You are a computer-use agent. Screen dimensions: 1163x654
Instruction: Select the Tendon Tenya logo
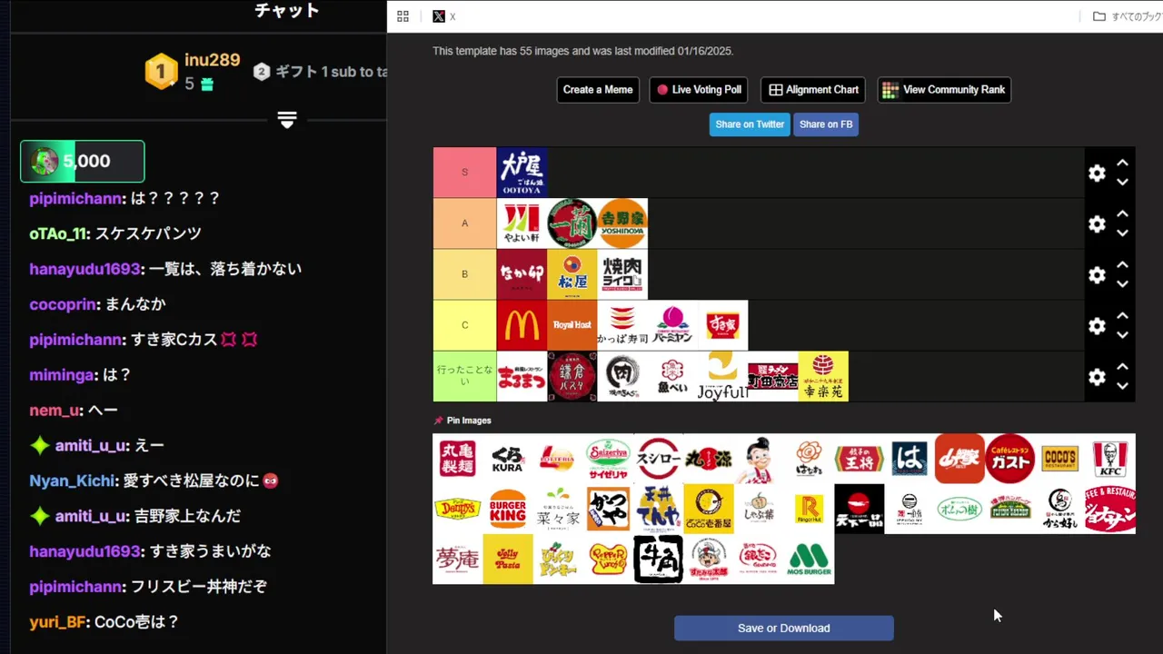tap(658, 509)
